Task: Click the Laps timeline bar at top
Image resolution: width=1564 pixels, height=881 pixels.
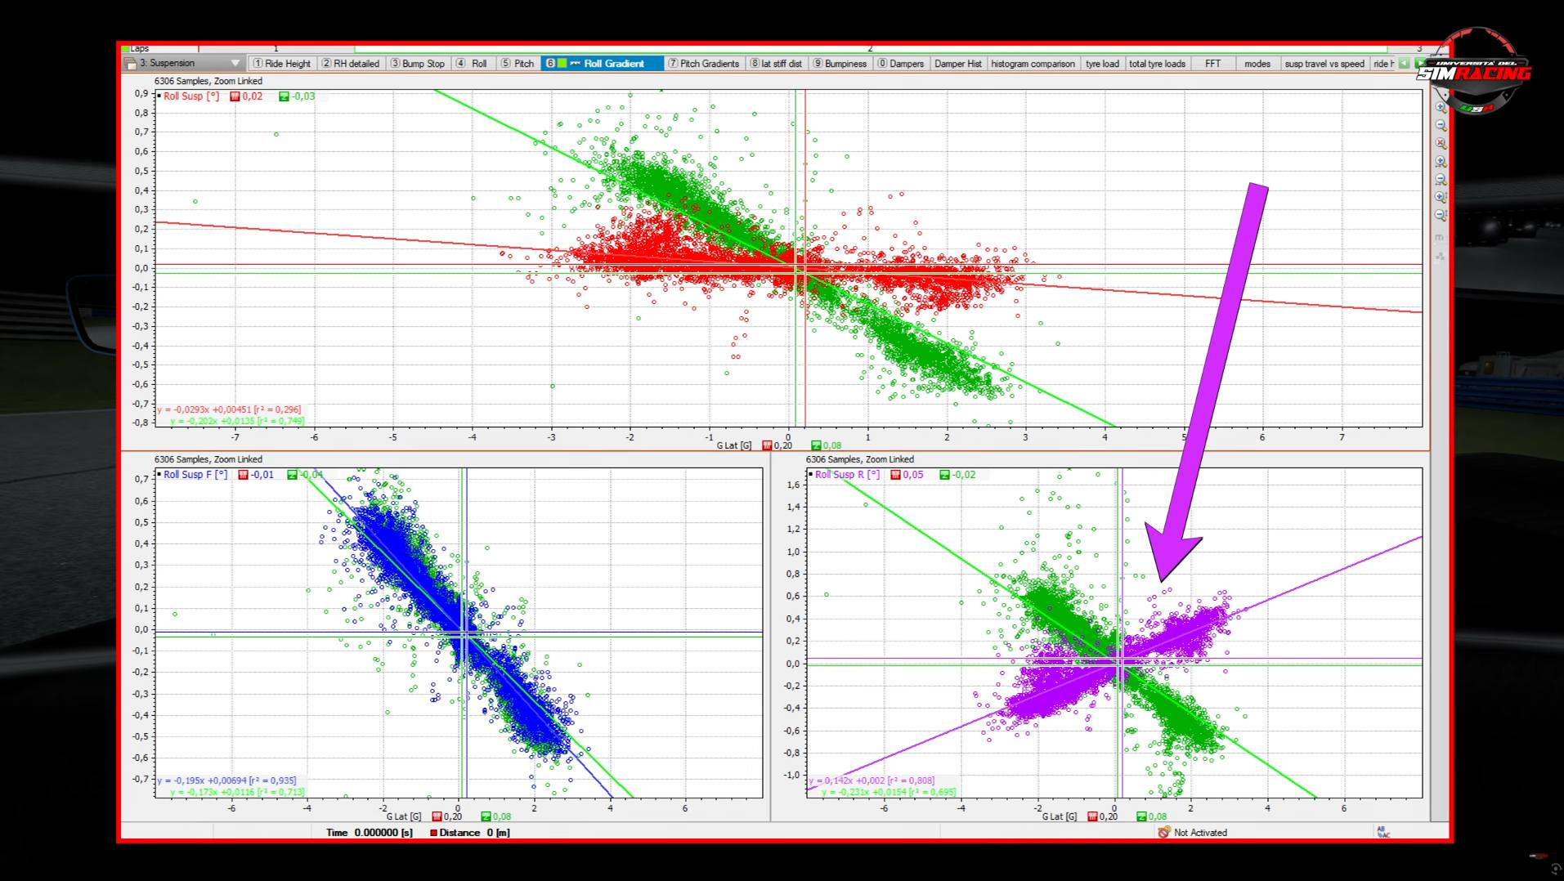Action: [736, 49]
